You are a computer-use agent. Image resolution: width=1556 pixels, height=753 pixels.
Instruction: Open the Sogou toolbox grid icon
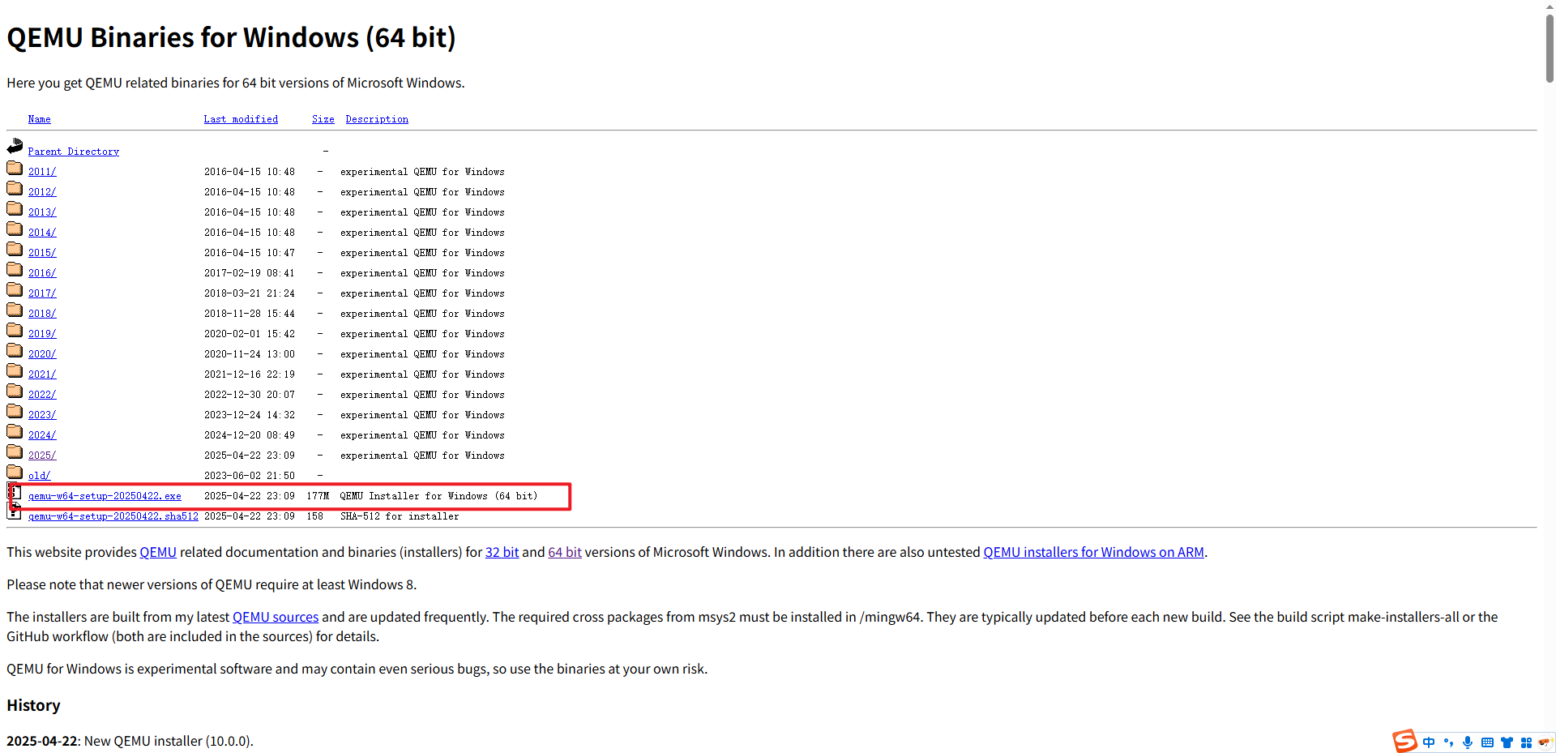pyautogui.click(x=1526, y=742)
